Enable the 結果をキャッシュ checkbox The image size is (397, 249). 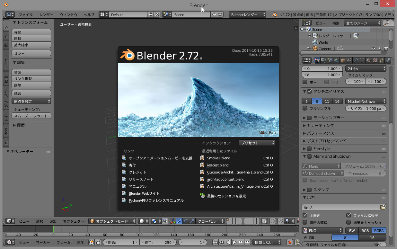point(348,222)
